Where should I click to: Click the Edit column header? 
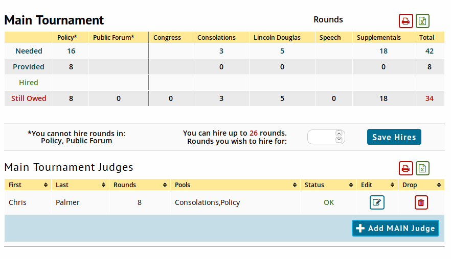pos(376,185)
